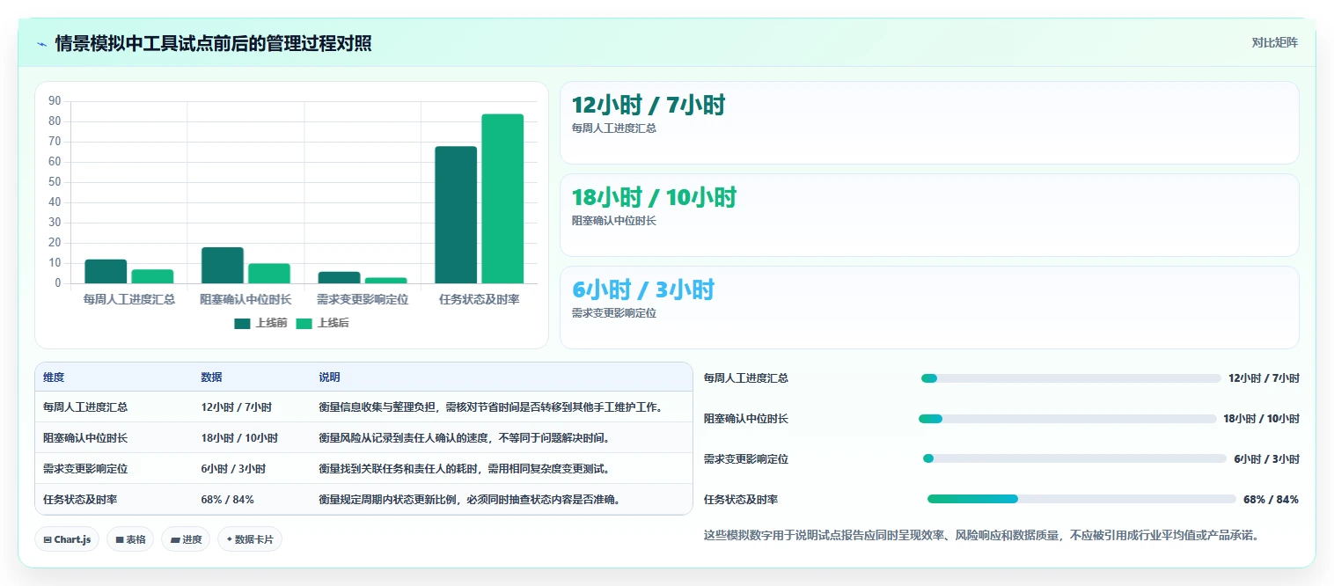Viewport: 1334px width, 586px height.
Task: Click the 需求变更影响定位 progress bar
Action: [1074, 458]
